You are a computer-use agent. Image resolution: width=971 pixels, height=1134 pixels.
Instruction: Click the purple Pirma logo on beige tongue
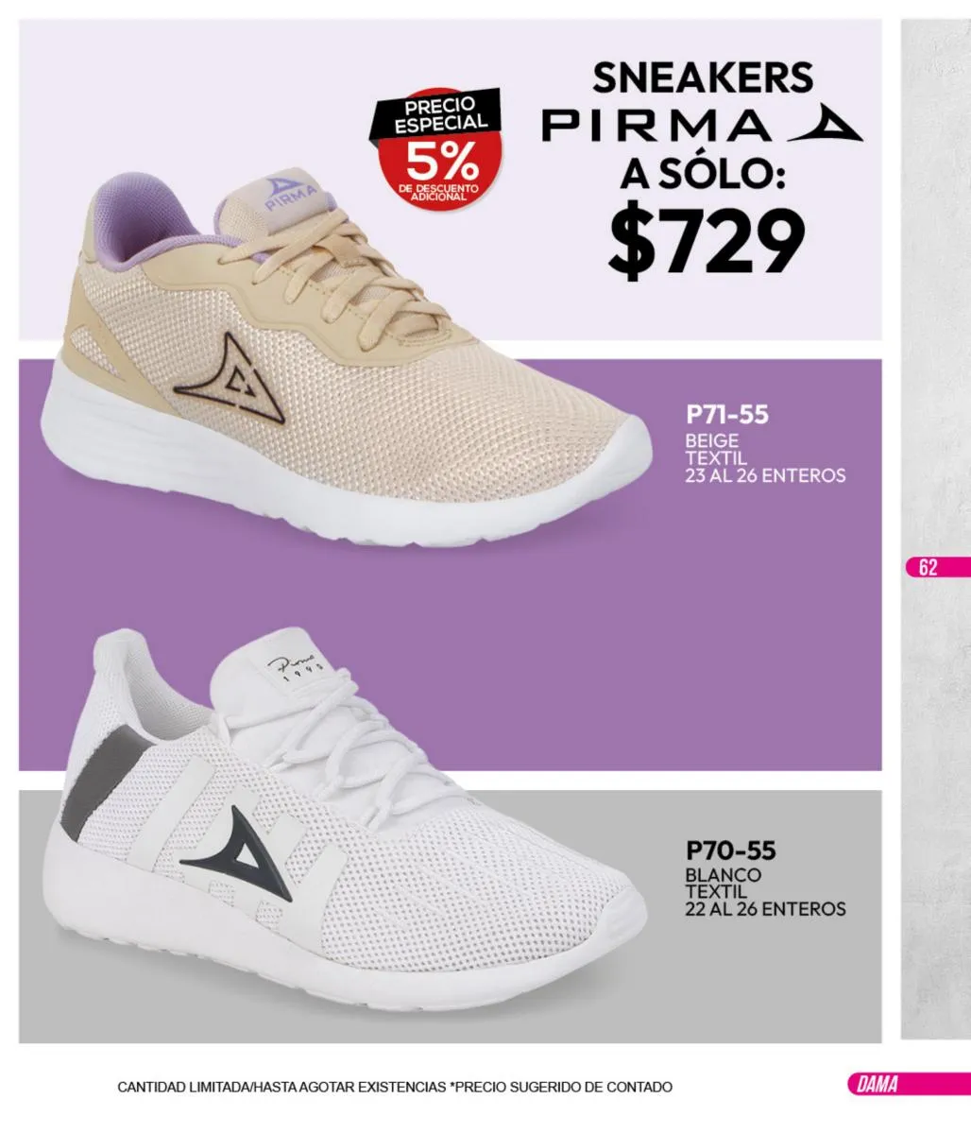[289, 191]
